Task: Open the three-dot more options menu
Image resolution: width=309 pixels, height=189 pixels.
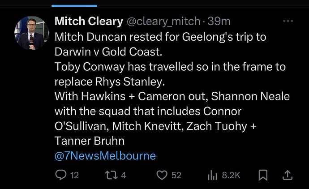Action: [288, 21]
